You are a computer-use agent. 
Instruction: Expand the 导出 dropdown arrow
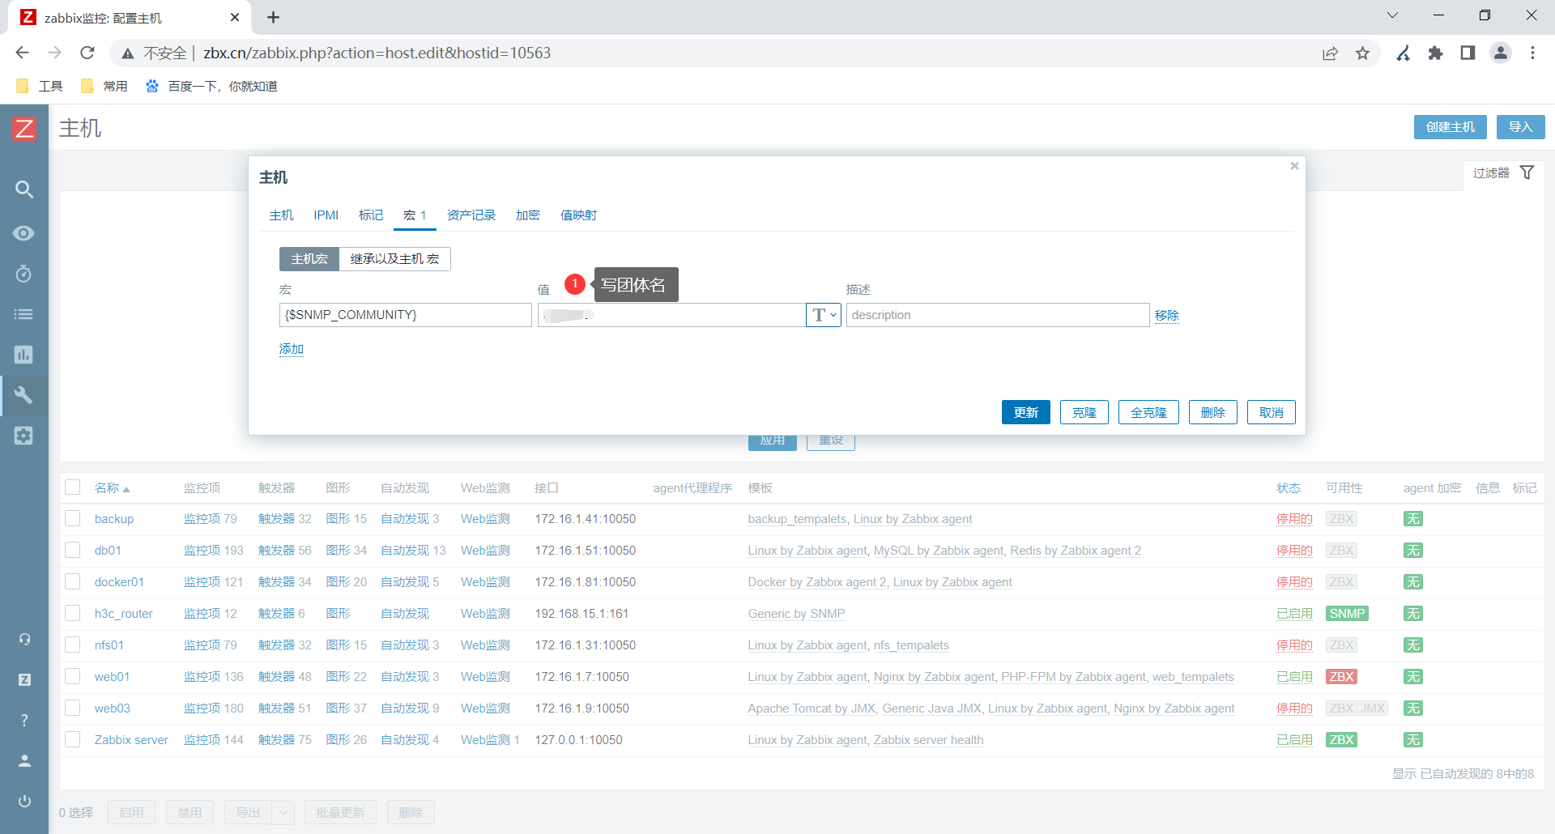point(283,812)
